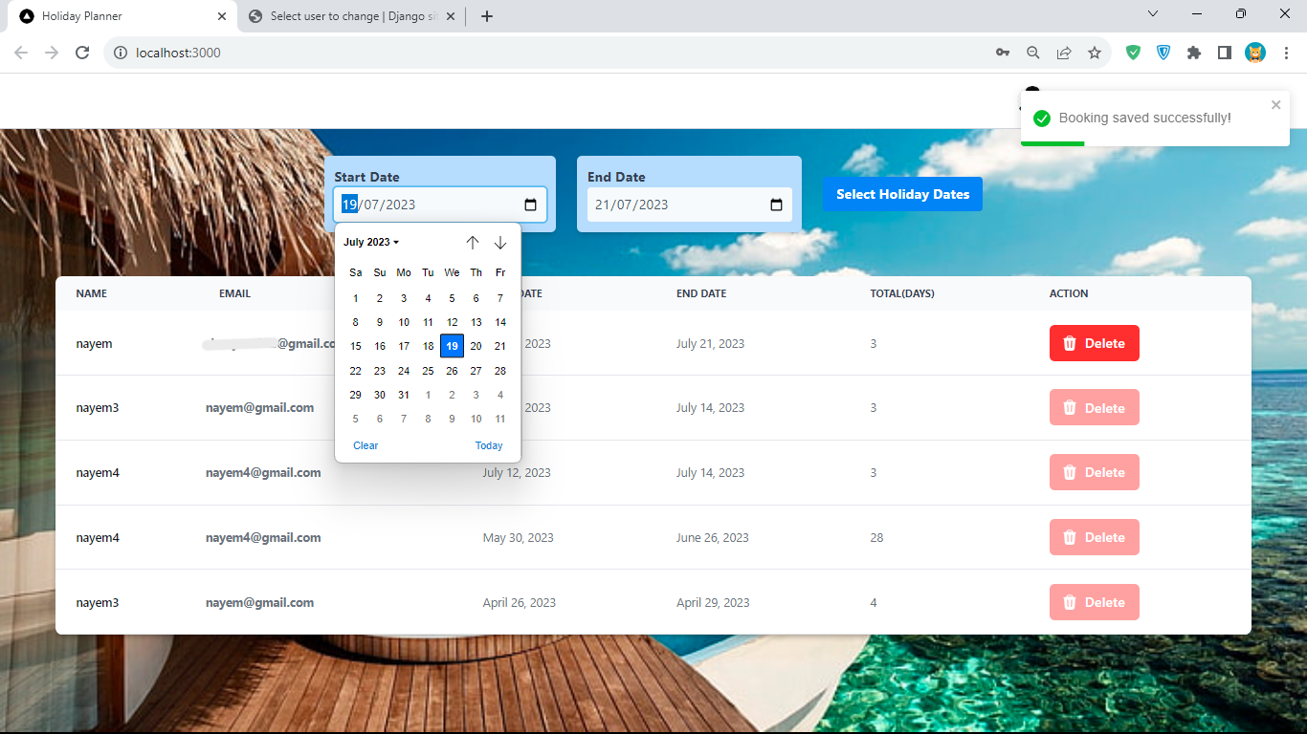Go to previous month with up arrow
This screenshot has height=734, width=1307.
click(x=473, y=243)
